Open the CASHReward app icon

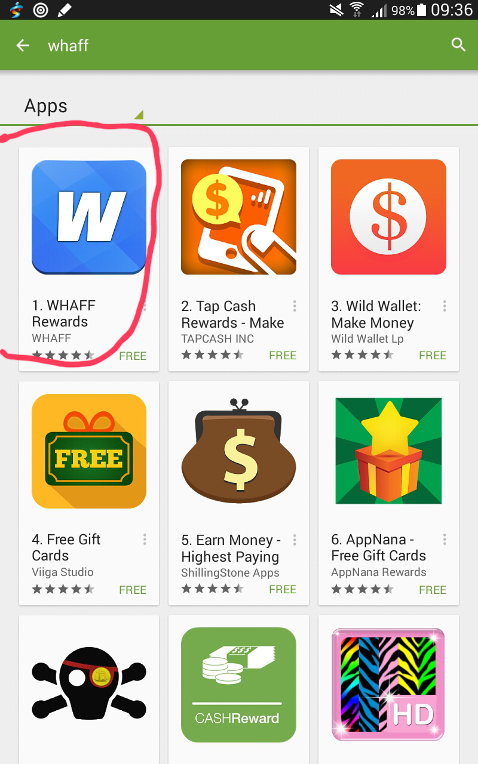(238, 685)
